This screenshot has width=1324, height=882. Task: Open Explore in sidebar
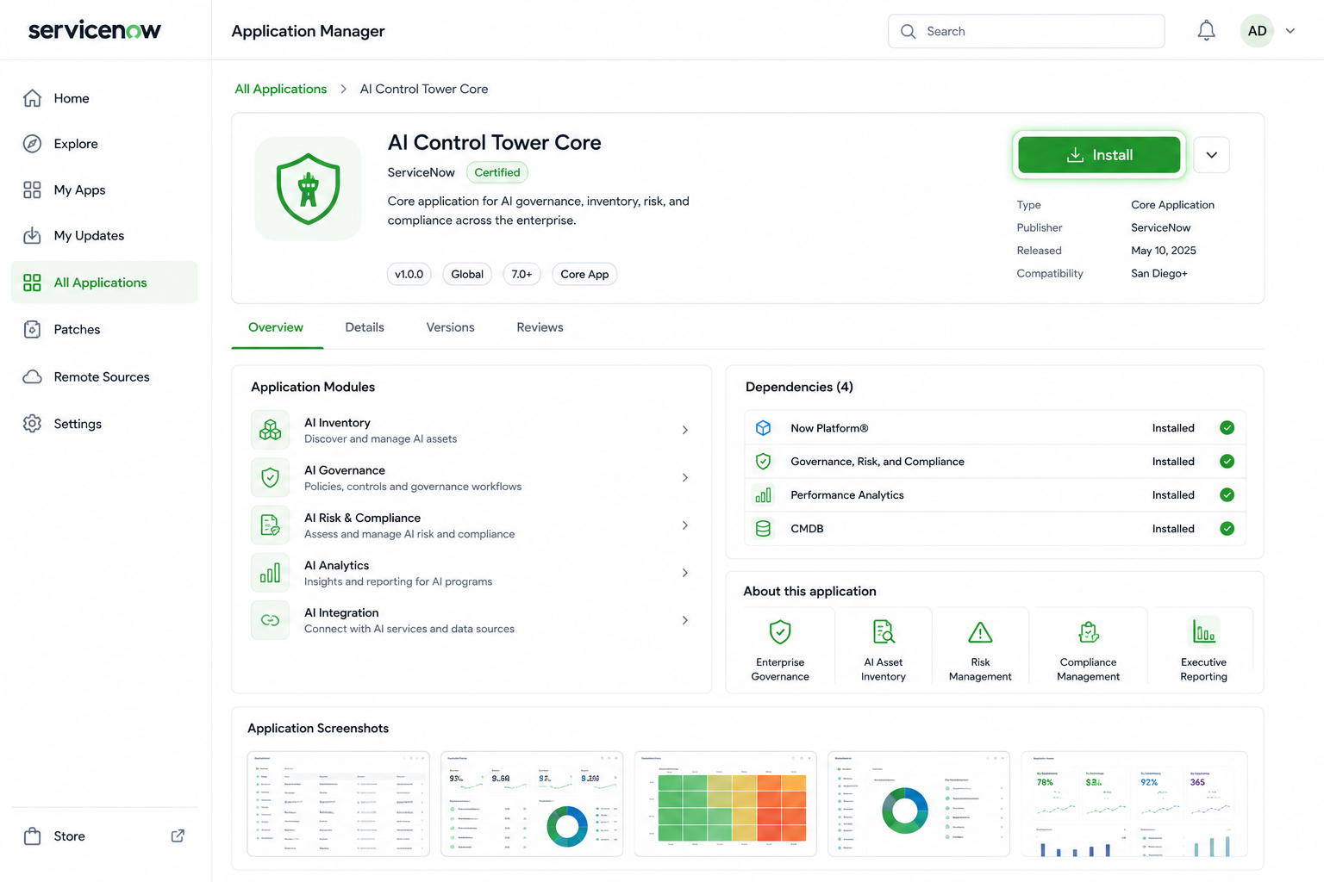click(104, 144)
